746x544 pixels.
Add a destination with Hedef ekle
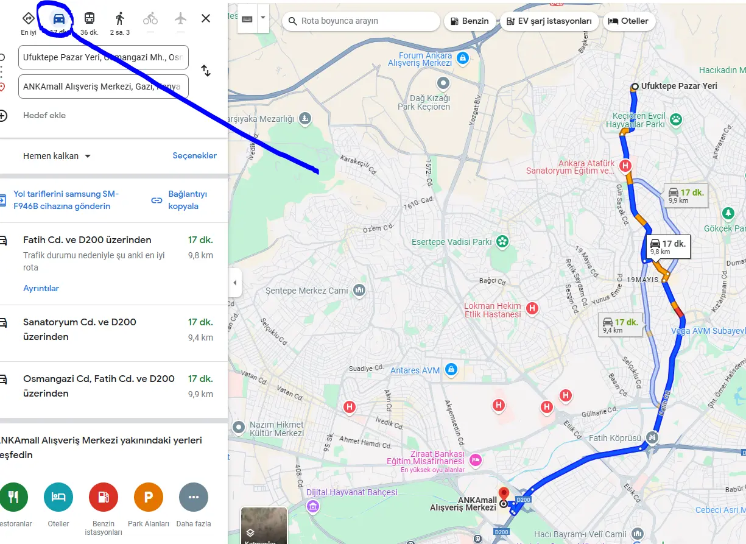(44, 115)
